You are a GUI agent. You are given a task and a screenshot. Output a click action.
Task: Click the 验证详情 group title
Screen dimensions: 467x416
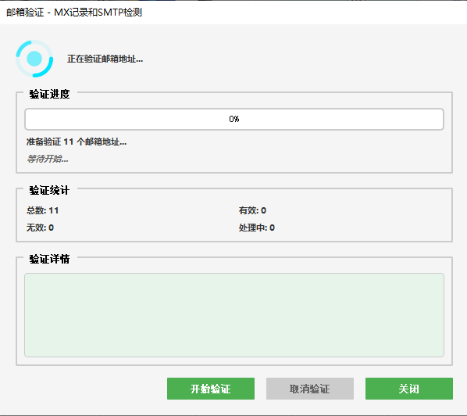pos(49,259)
